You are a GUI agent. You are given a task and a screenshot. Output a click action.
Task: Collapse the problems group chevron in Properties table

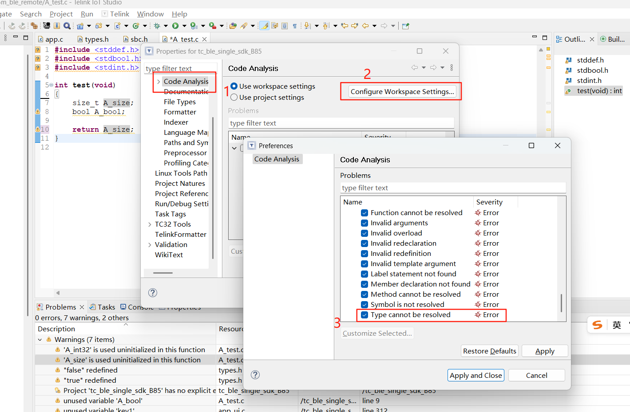coord(234,148)
